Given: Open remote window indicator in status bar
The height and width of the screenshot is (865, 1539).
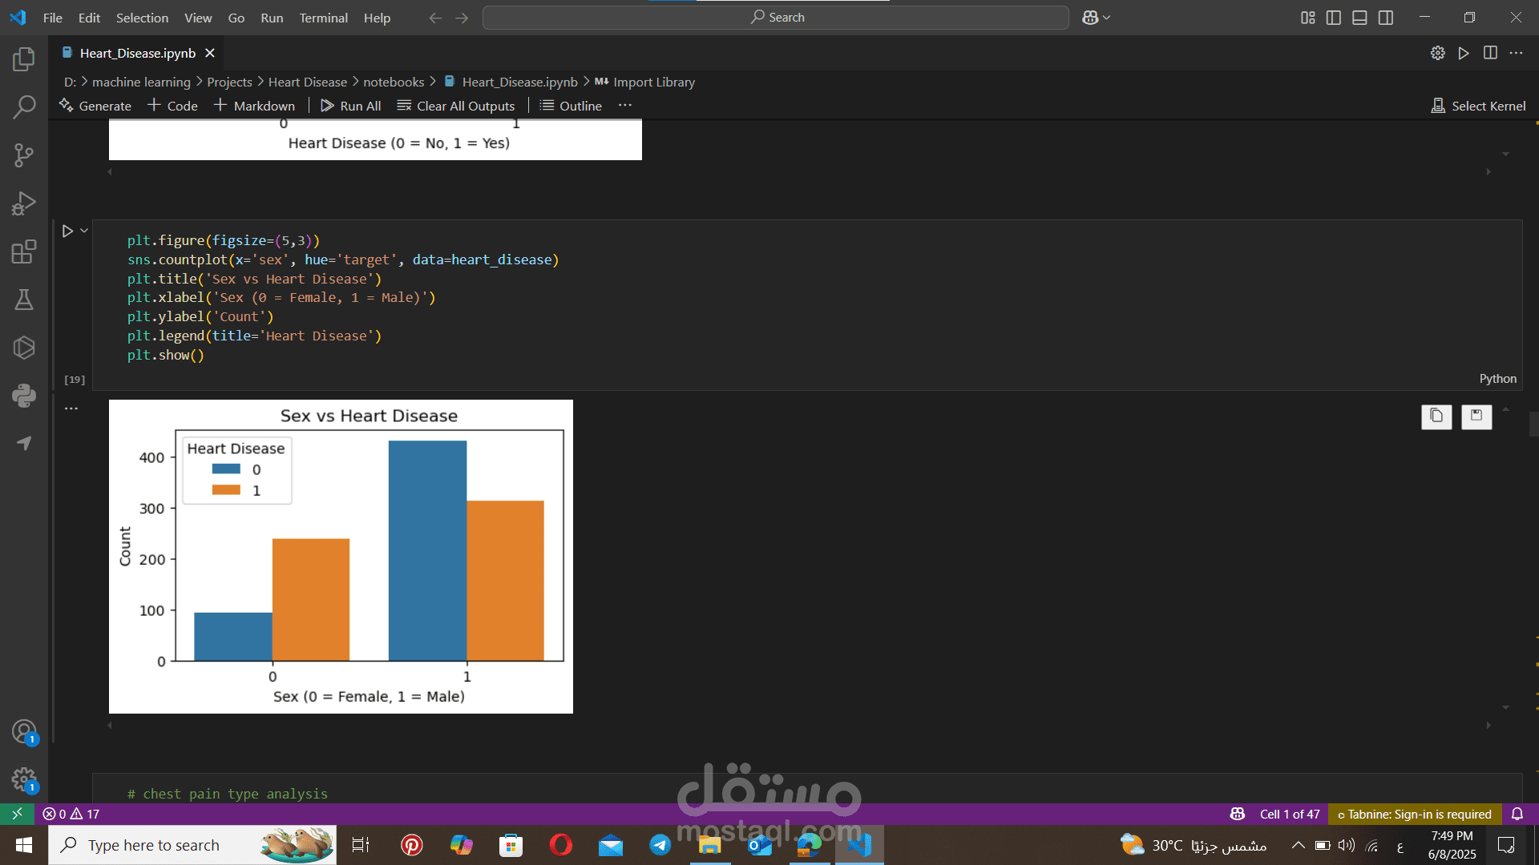Looking at the screenshot, I should [x=17, y=814].
